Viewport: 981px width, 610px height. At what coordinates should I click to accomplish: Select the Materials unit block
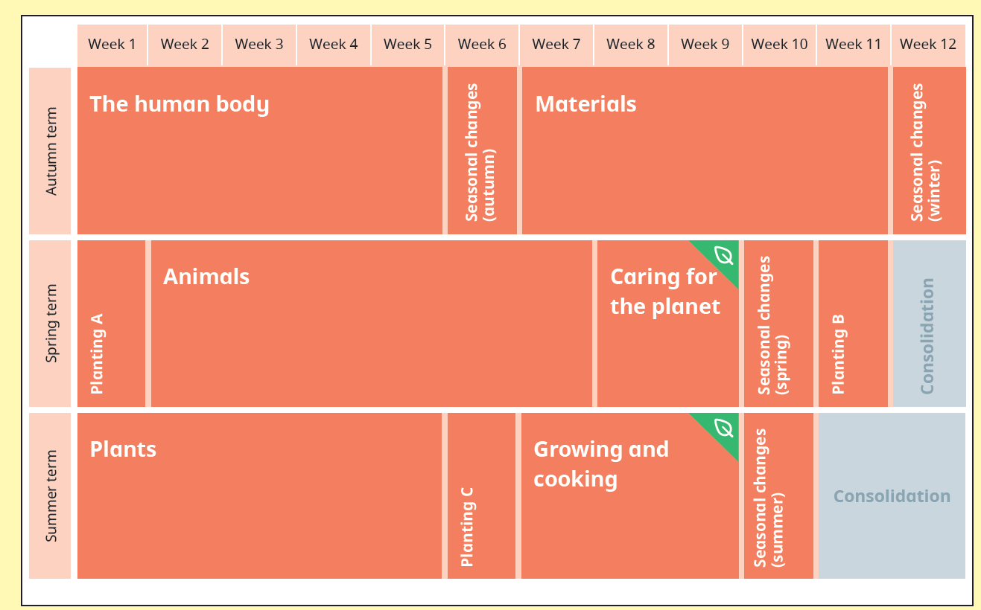click(x=705, y=151)
